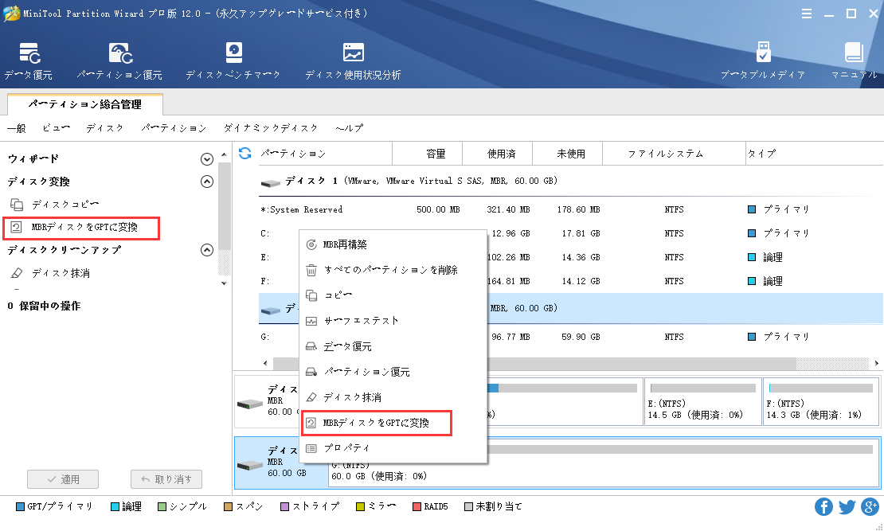Sort by 容量 column header

pyautogui.click(x=428, y=154)
